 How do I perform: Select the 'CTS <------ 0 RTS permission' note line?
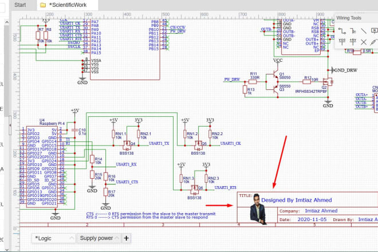tap(151, 214)
